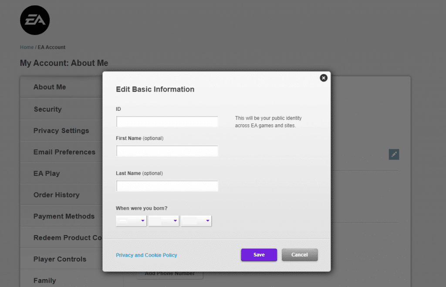The image size is (446, 287).
Task: Open the Privacy Settings tab
Action: (61, 130)
